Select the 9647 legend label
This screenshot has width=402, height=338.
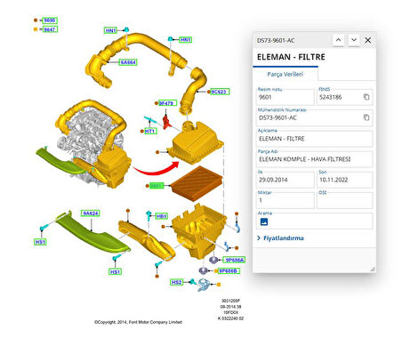pos(50,29)
